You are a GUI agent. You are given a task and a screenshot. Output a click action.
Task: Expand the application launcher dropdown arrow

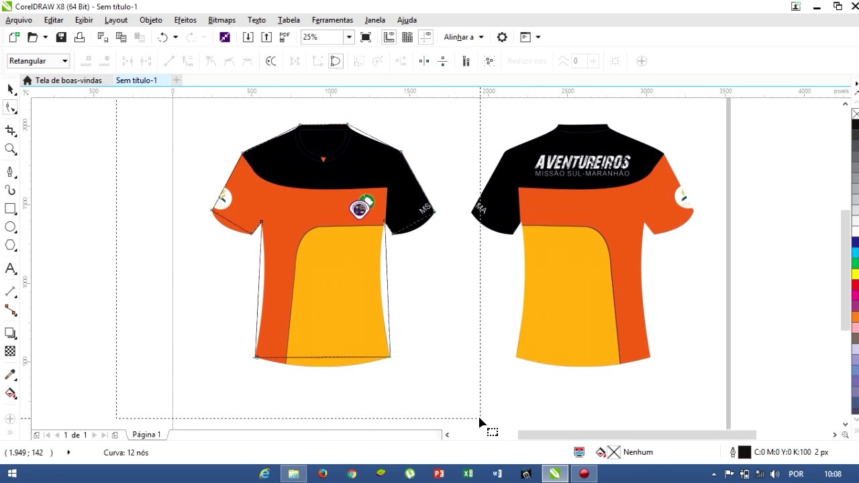[x=538, y=38]
